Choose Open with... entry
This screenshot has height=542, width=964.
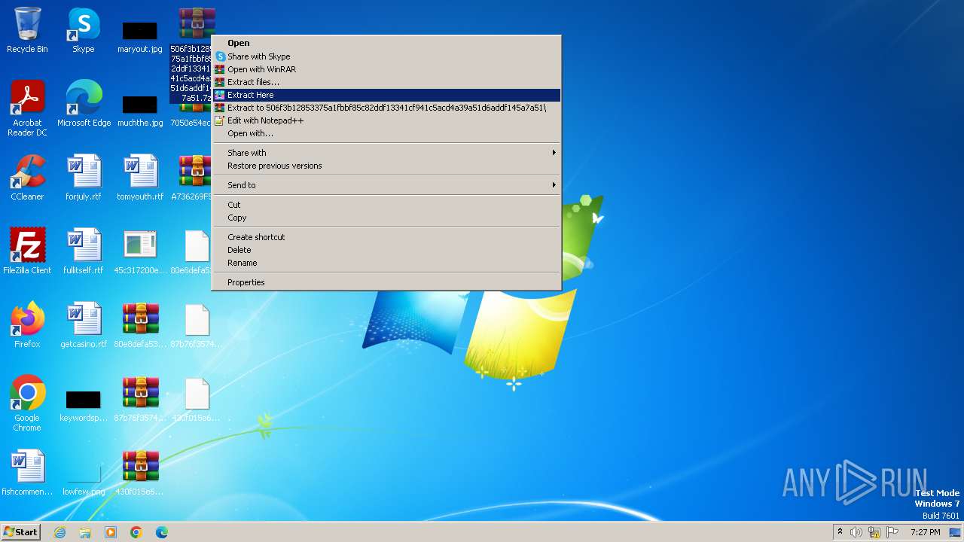[386, 133]
